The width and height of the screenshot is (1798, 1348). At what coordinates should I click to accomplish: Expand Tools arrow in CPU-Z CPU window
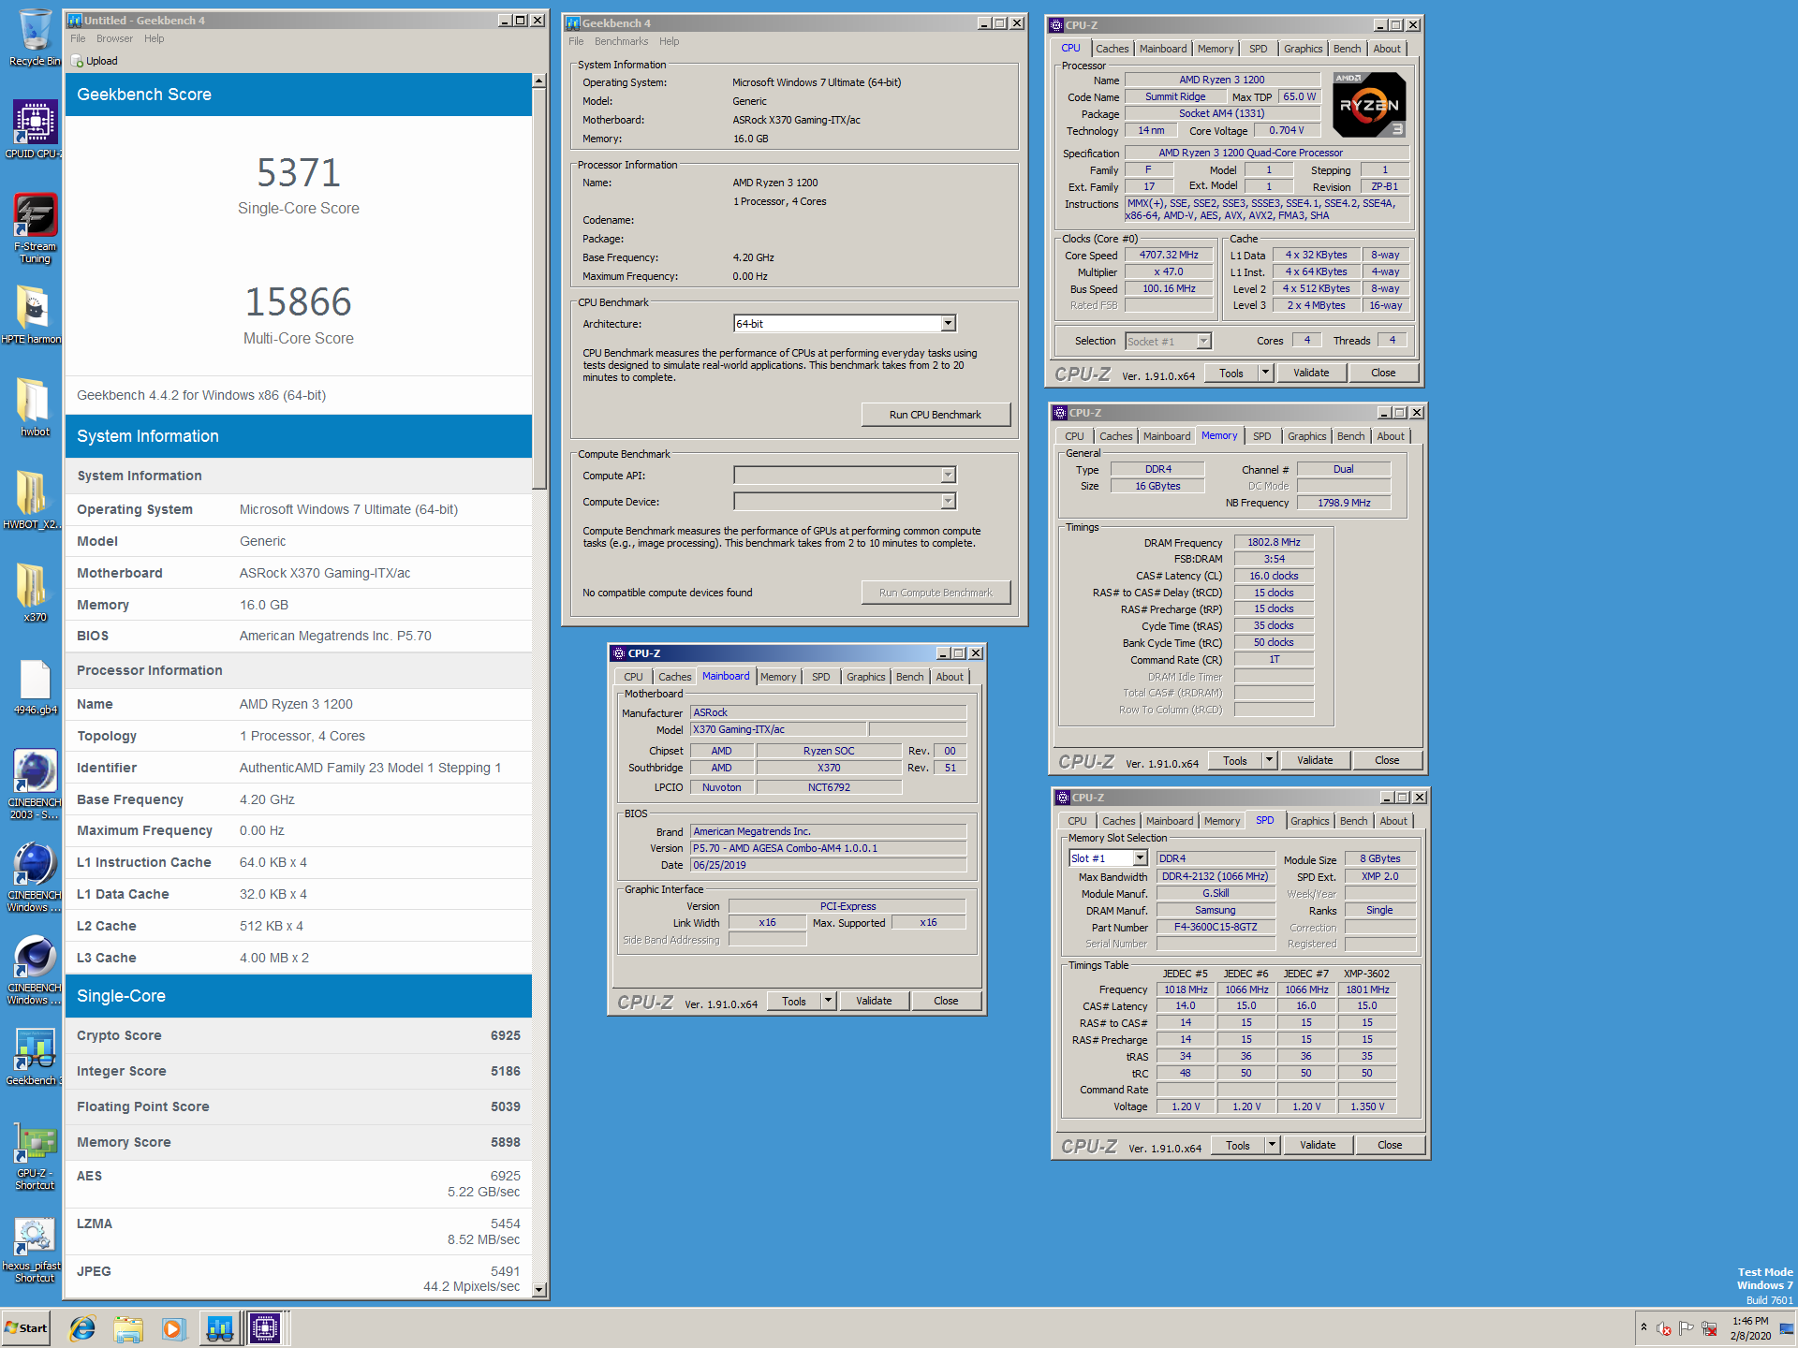point(1265,373)
